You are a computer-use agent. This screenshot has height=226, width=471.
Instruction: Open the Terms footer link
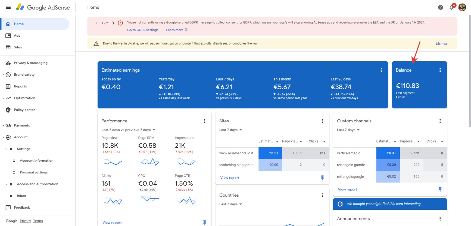[38, 221]
